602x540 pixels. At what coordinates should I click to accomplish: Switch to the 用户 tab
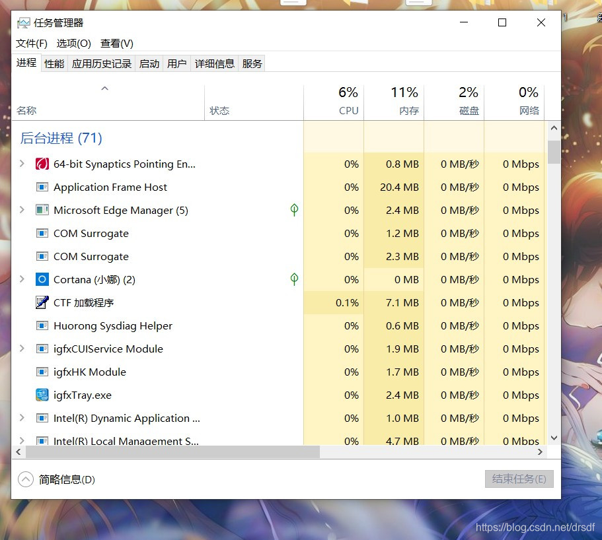coord(176,63)
